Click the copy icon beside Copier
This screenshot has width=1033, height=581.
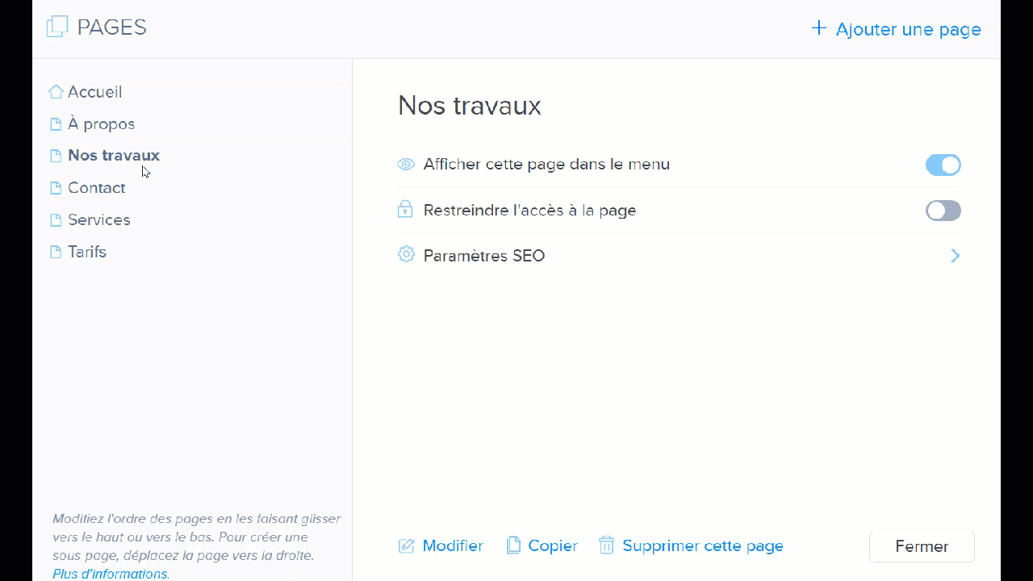click(513, 545)
